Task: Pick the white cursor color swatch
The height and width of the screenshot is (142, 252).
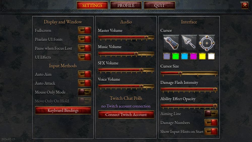Action: (x=211, y=56)
